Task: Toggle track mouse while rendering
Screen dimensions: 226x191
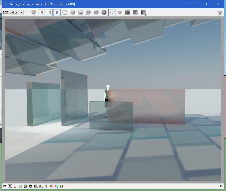Action: click(x=112, y=12)
